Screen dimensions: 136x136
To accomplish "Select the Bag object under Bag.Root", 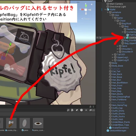I will click(126, 26).
